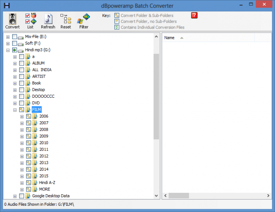
Task: Select the ARTIST folder label
Action: [x=39, y=77]
